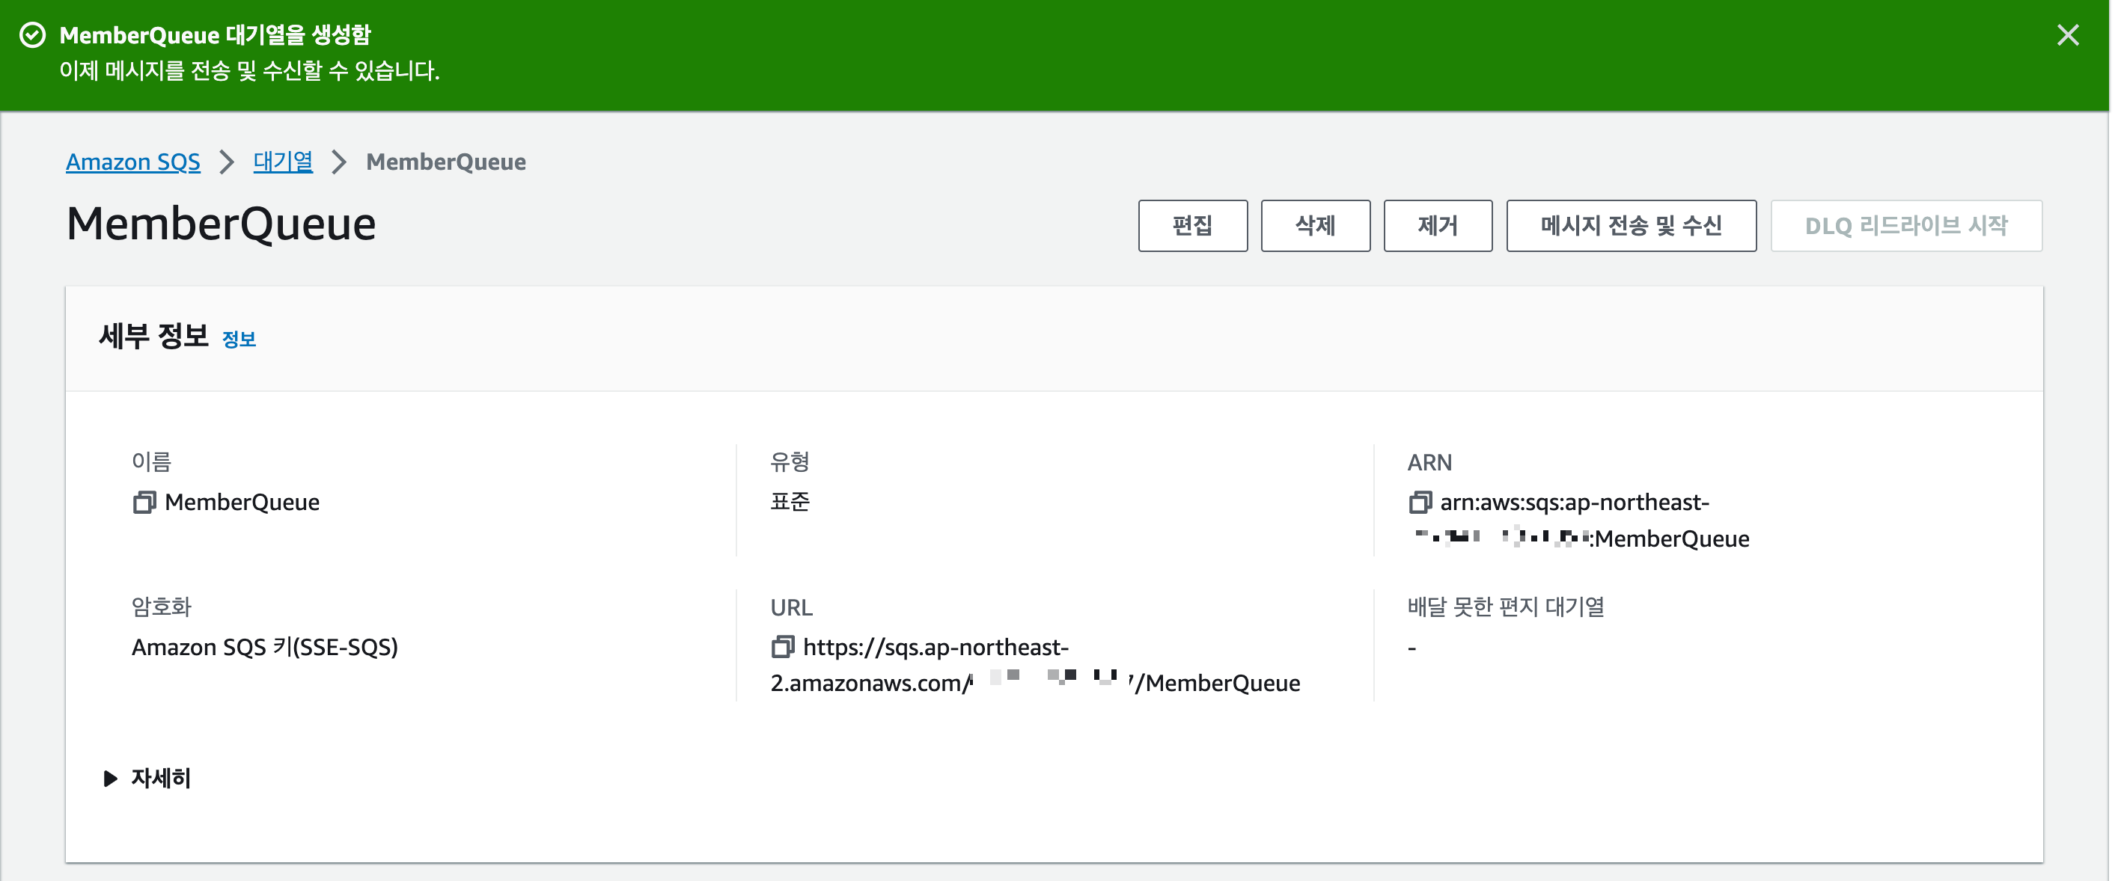Screen dimensions: 2115x881
Task: Navigate to 대기열 via breadcrumb
Action: [281, 162]
